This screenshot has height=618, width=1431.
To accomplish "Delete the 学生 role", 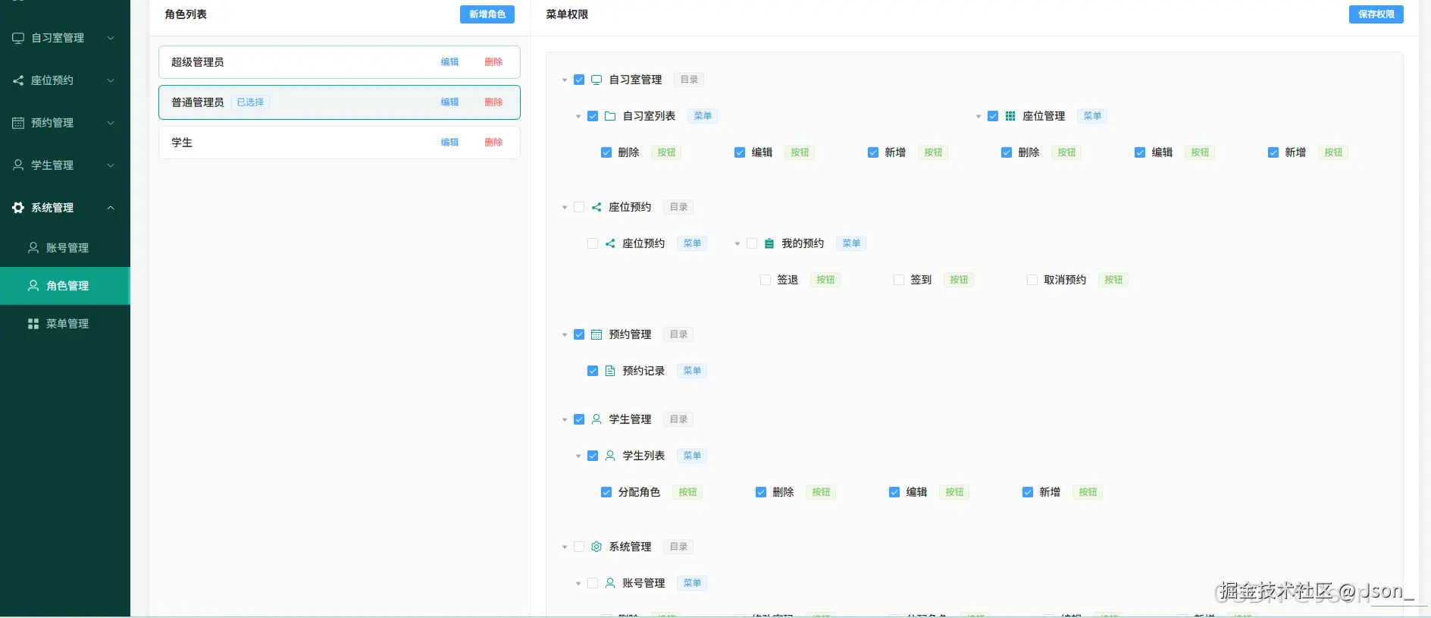I will (x=493, y=143).
